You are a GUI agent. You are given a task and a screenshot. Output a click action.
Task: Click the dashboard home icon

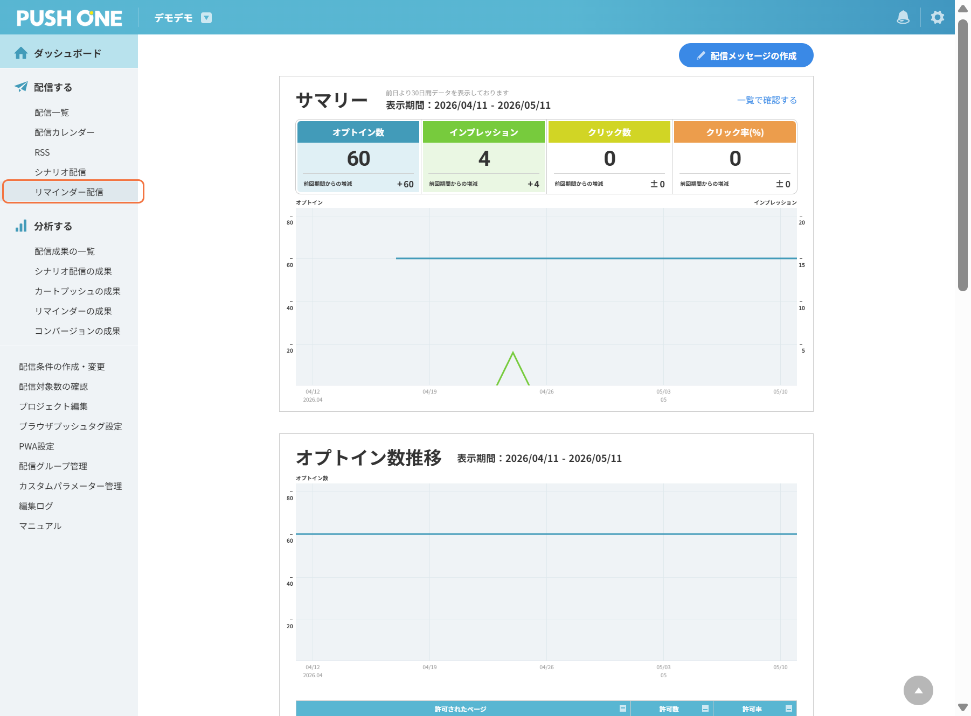pyautogui.click(x=21, y=53)
